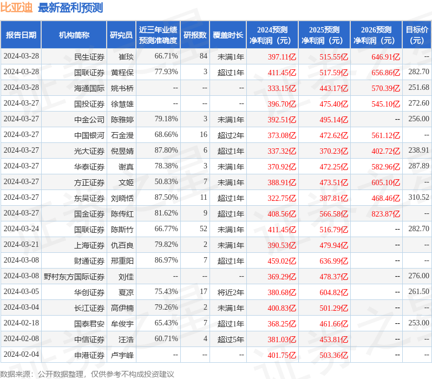Click coverage duration 将近2年
Screen dimensions: 432x379
[x=231, y=292]
